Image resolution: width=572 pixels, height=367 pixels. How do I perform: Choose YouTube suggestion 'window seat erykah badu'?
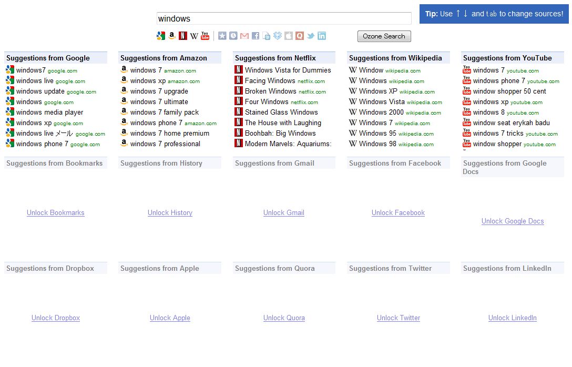click(513, 123)
